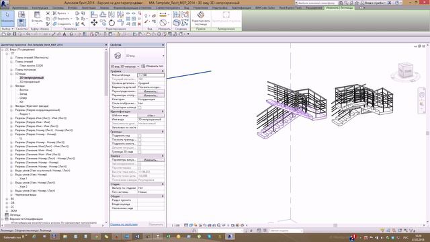The width and height of the screenshot is (430, 242).
Task: Open File Explorer folder on taskbar
Action: point(65,236)
